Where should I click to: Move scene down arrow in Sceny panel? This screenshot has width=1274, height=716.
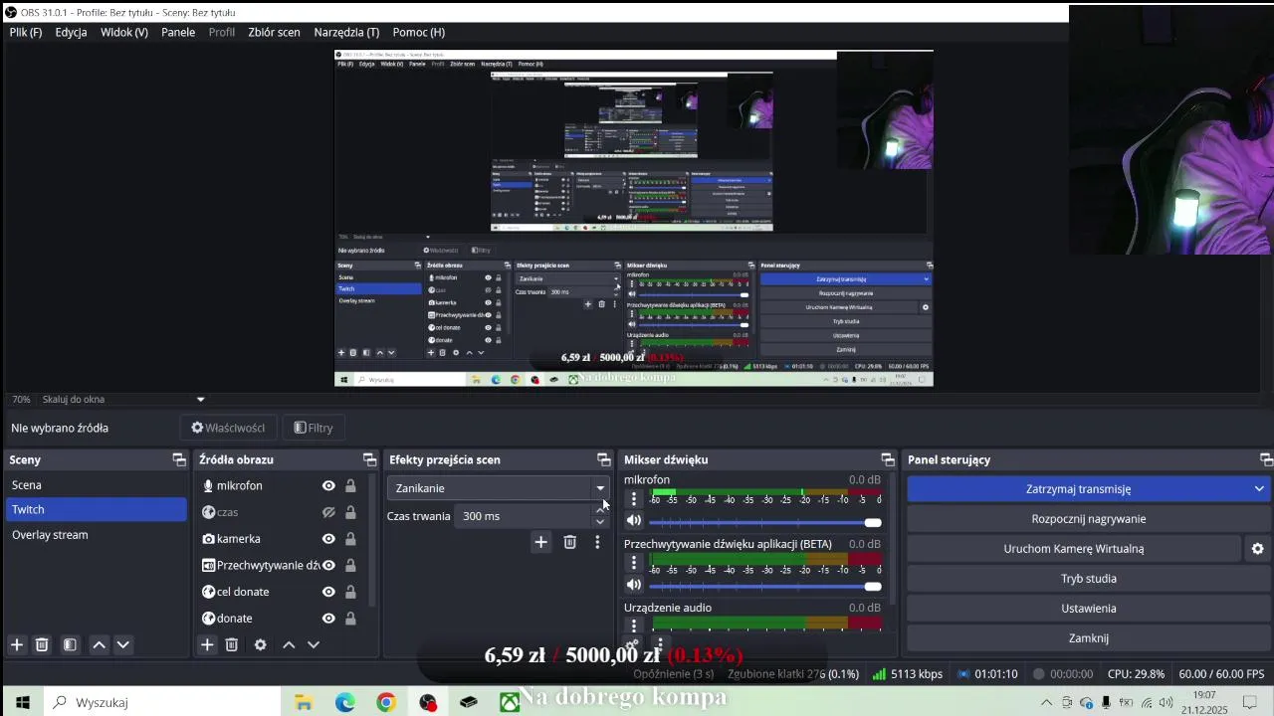pyautogui.click(x=123, y=644)
